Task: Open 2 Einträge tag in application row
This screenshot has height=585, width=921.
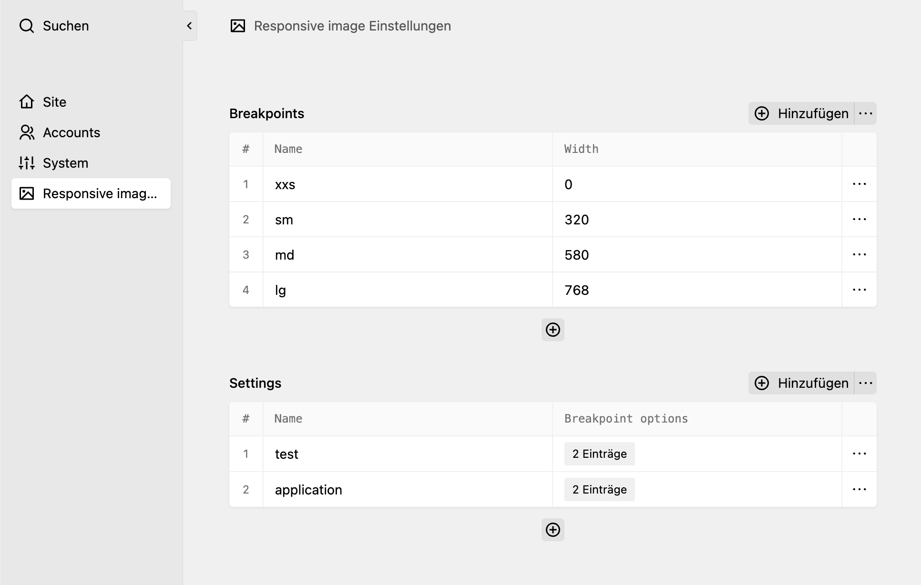Action: point(599,490)
